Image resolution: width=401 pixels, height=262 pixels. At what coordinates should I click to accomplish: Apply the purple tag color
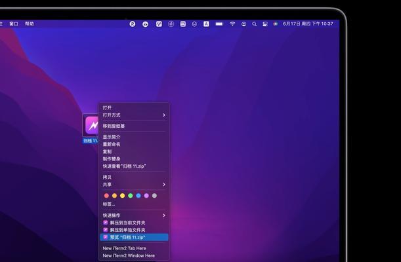pos(146,196)
